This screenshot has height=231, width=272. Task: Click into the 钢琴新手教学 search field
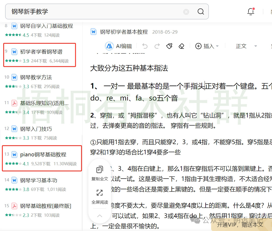coord(94,12)
